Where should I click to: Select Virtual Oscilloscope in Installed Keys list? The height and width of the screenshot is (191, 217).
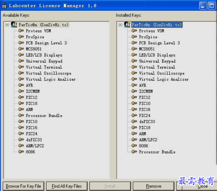[161, 73]
